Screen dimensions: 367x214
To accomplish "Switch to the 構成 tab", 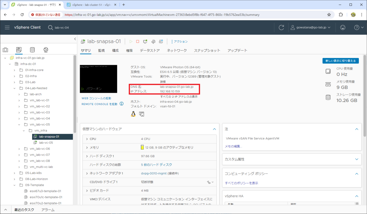I will pyautogui.click(x=115, y=50).
